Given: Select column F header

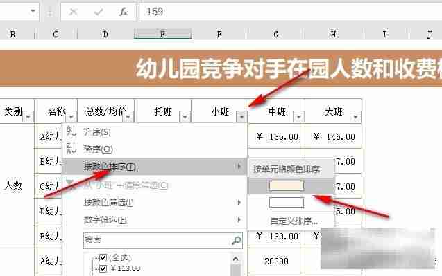Looking at the screenshot, I should pos(219,35).
